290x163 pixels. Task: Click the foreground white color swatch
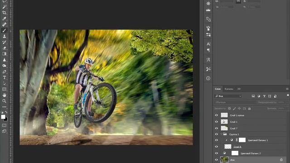[3, 117]
